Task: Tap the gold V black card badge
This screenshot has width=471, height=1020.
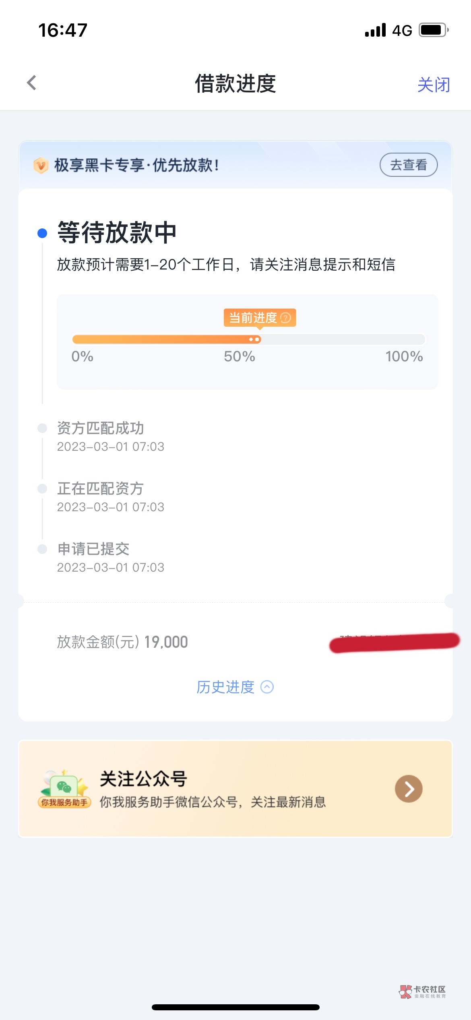Action: (41, 165)
